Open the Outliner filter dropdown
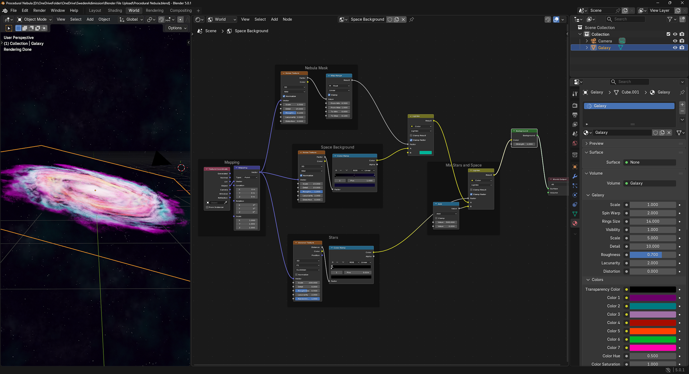The height and width of the screenshot is (374, 689). coord(671,19)
